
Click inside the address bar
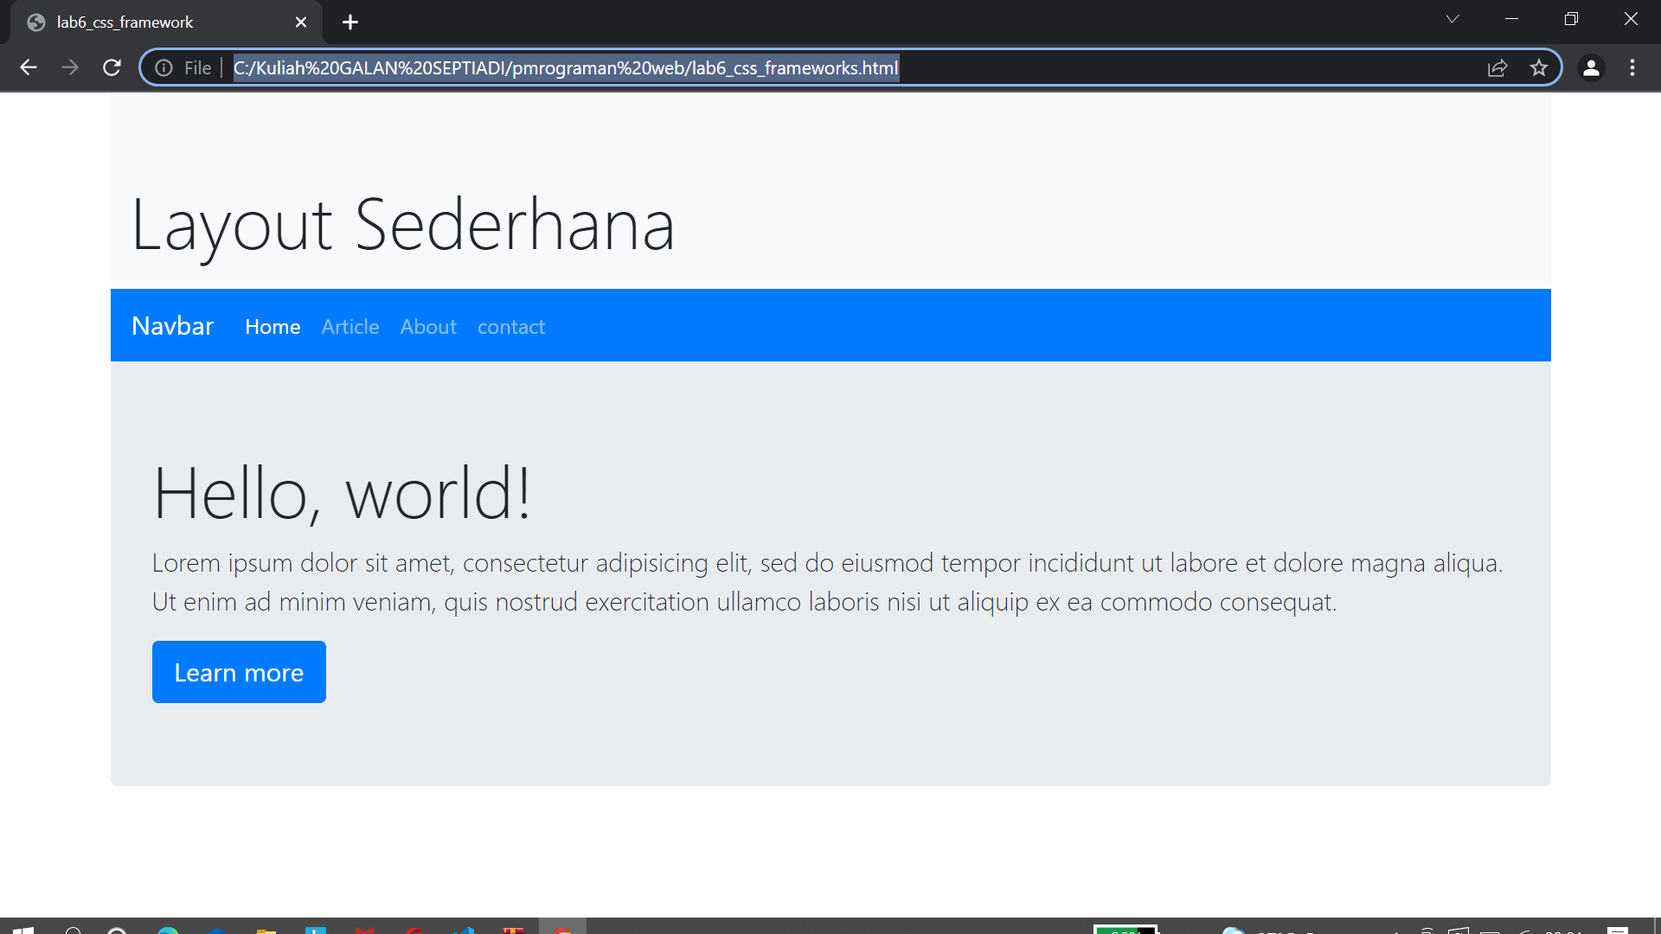point(779,67)
